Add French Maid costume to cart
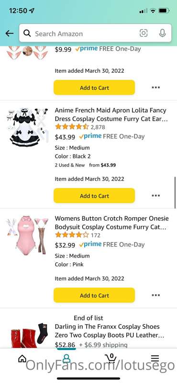The height and width of the screenshot is (383, 177). point(94,196)
